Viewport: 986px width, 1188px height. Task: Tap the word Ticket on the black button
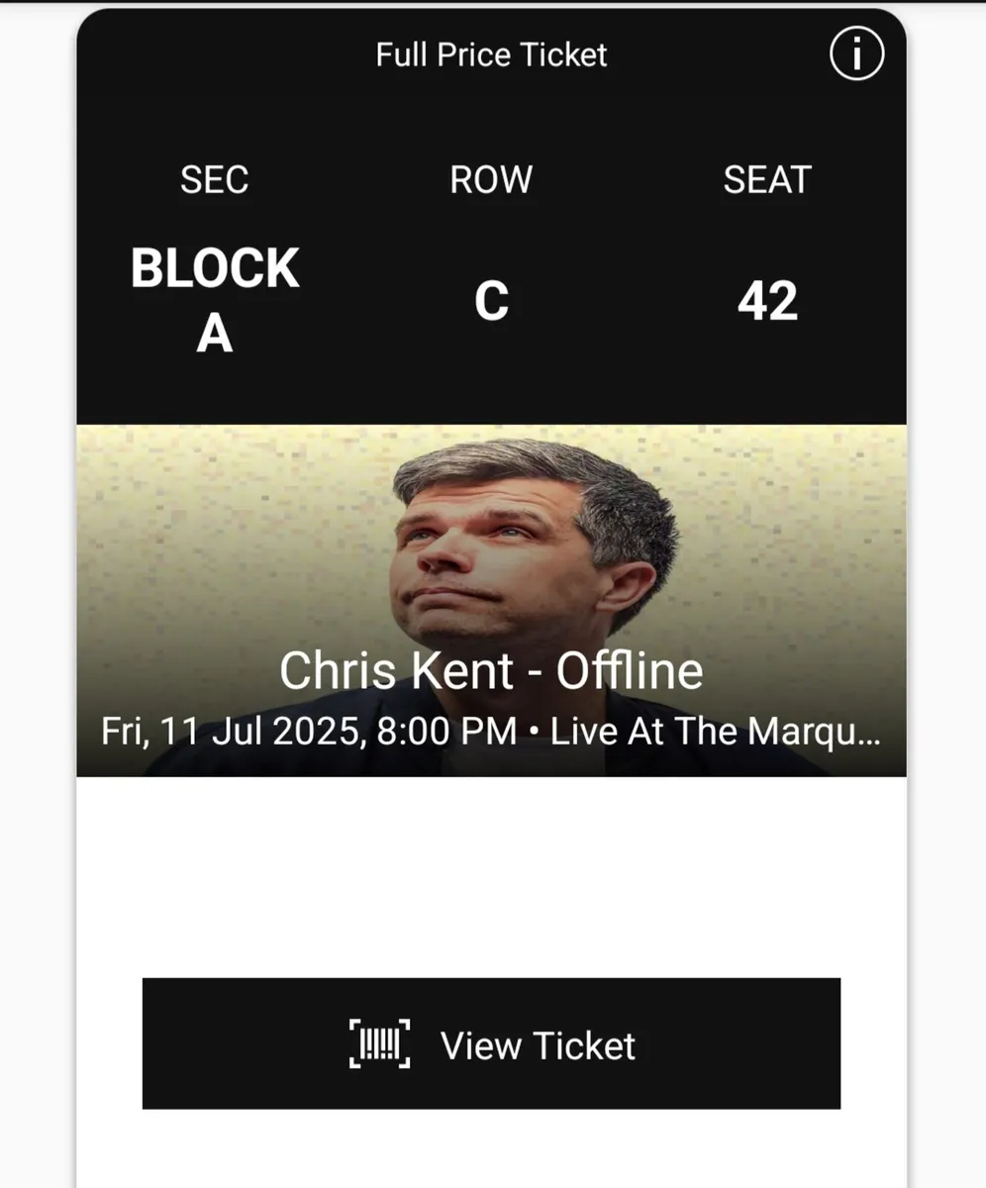(585, 1045)
